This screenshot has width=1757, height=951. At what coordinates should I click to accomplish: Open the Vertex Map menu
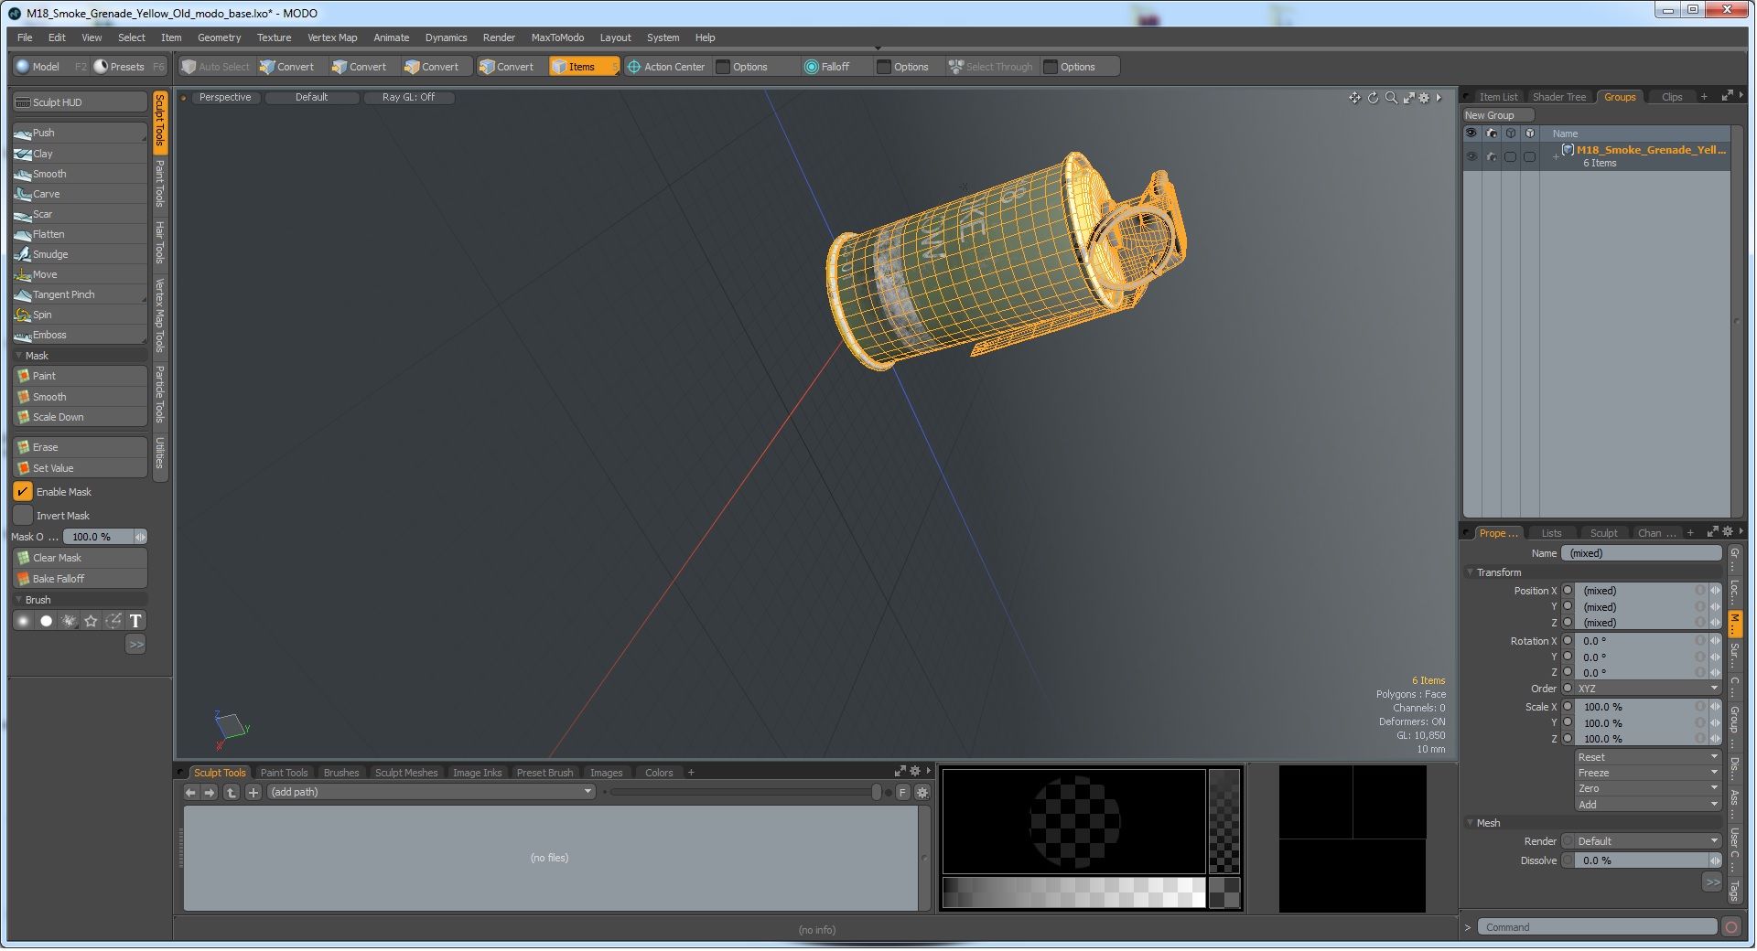pos(332,37)
